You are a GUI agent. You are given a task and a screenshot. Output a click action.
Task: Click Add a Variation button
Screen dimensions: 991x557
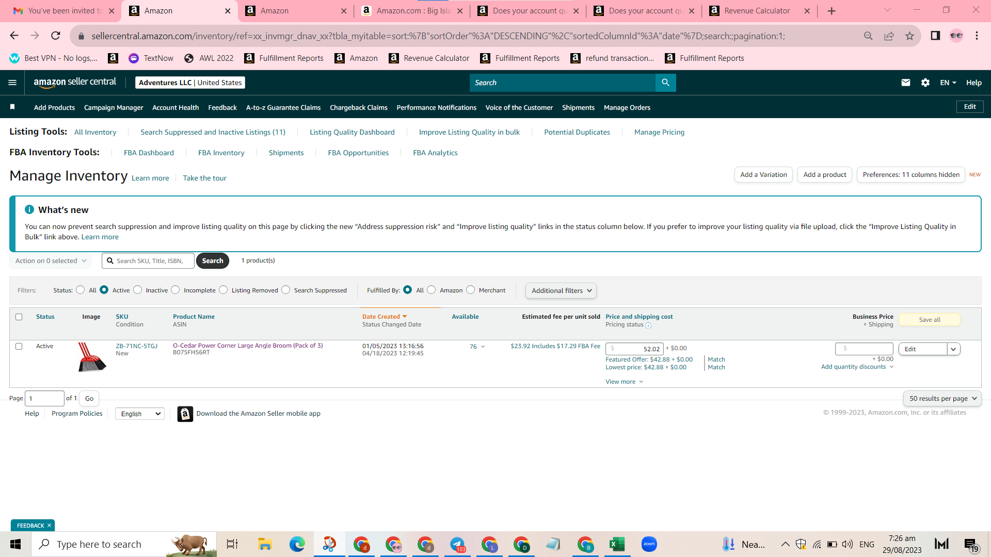point(763,175)
